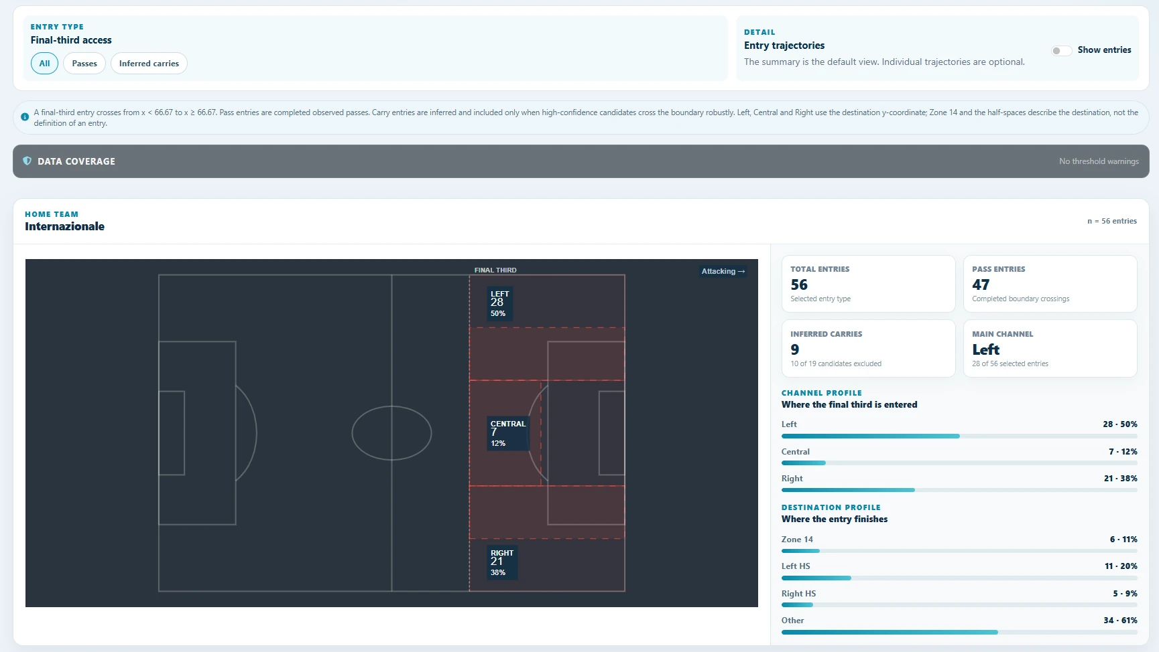1159x652 pixels.
Task: Click the "Completed boundary crossings" caption
Action: [1021, 299]
